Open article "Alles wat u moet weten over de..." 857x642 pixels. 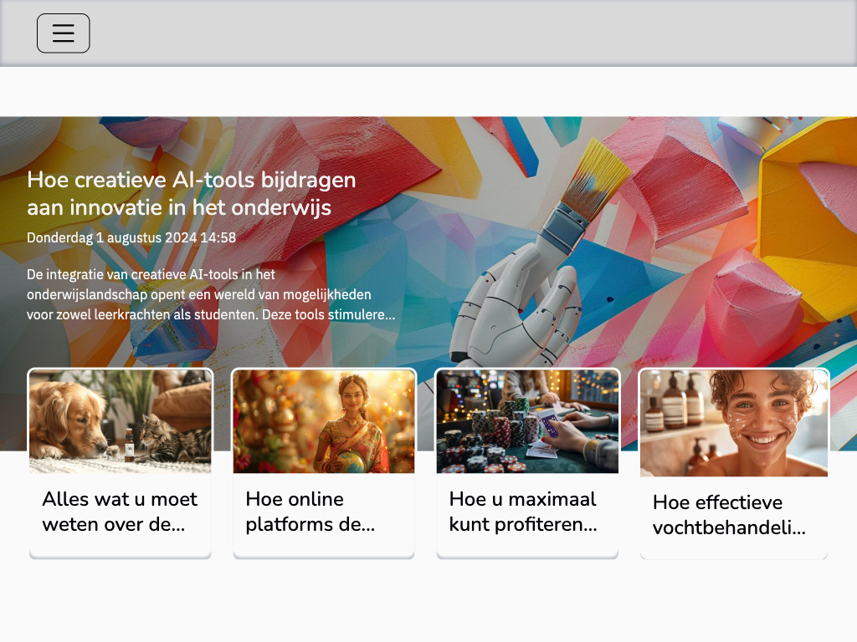pyautogui.click(x=120, y=512)
